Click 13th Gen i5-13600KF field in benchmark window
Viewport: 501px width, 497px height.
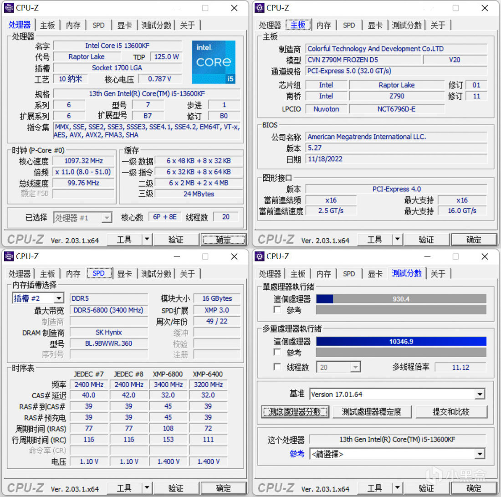point(397,440)
